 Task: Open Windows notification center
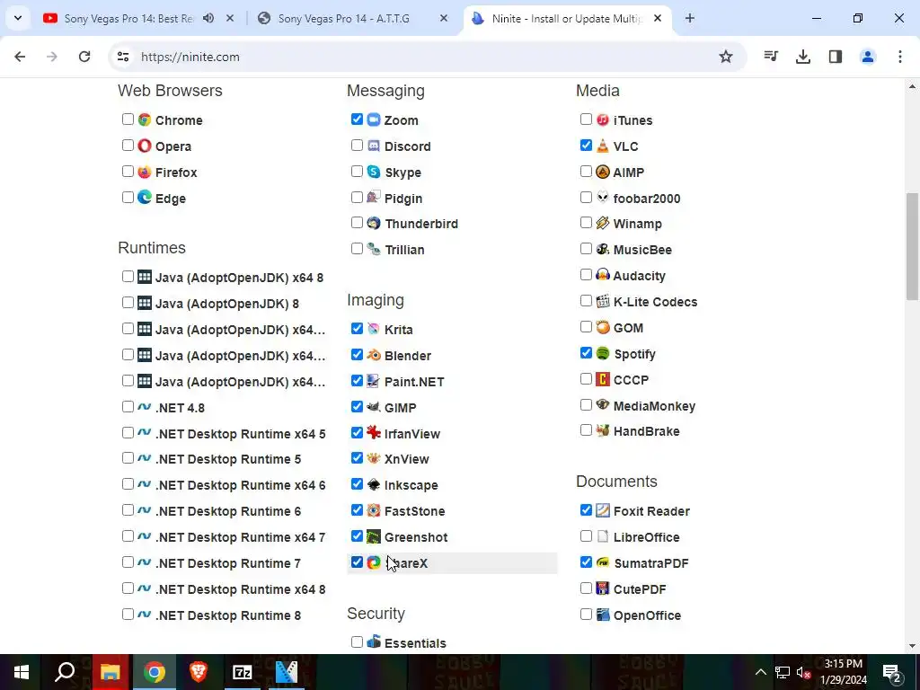coord(891,672)
